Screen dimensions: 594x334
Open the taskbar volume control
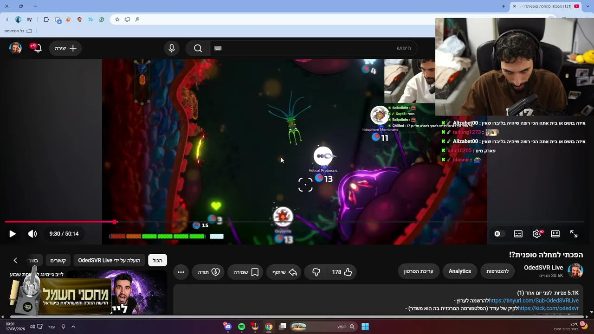32,327
